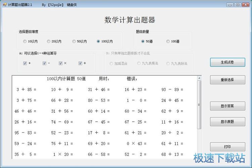Uncheck the subtraction (−) operator checkbox

pos(45,63)
